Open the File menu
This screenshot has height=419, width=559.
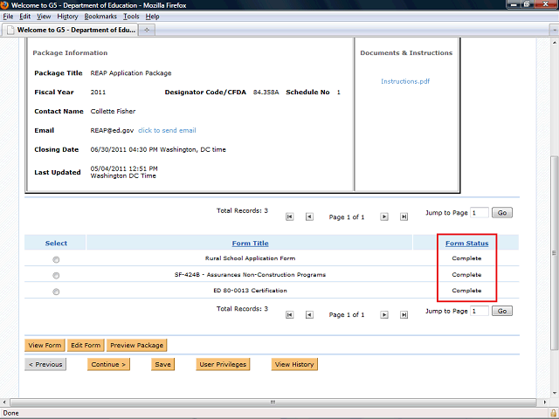pyautogui.click(x=8, y=17)
